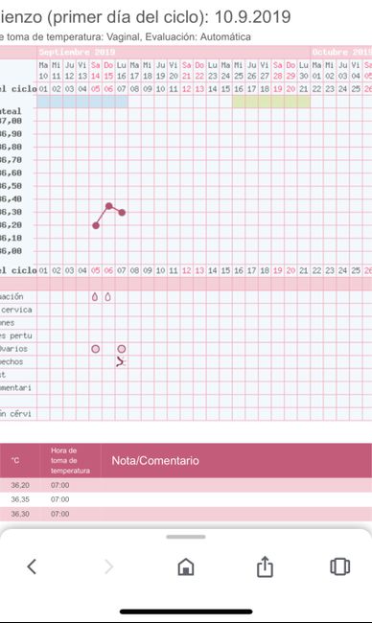Tap the Lu 16 date column header
The image size is (372, 623).
click(x=122, y=70)
